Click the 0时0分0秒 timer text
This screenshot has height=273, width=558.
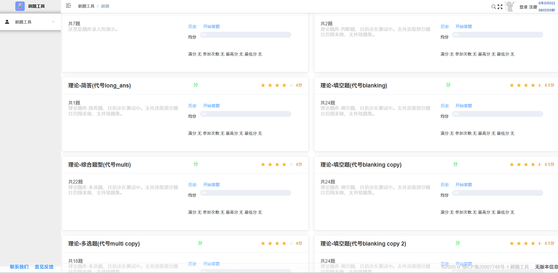547,10
